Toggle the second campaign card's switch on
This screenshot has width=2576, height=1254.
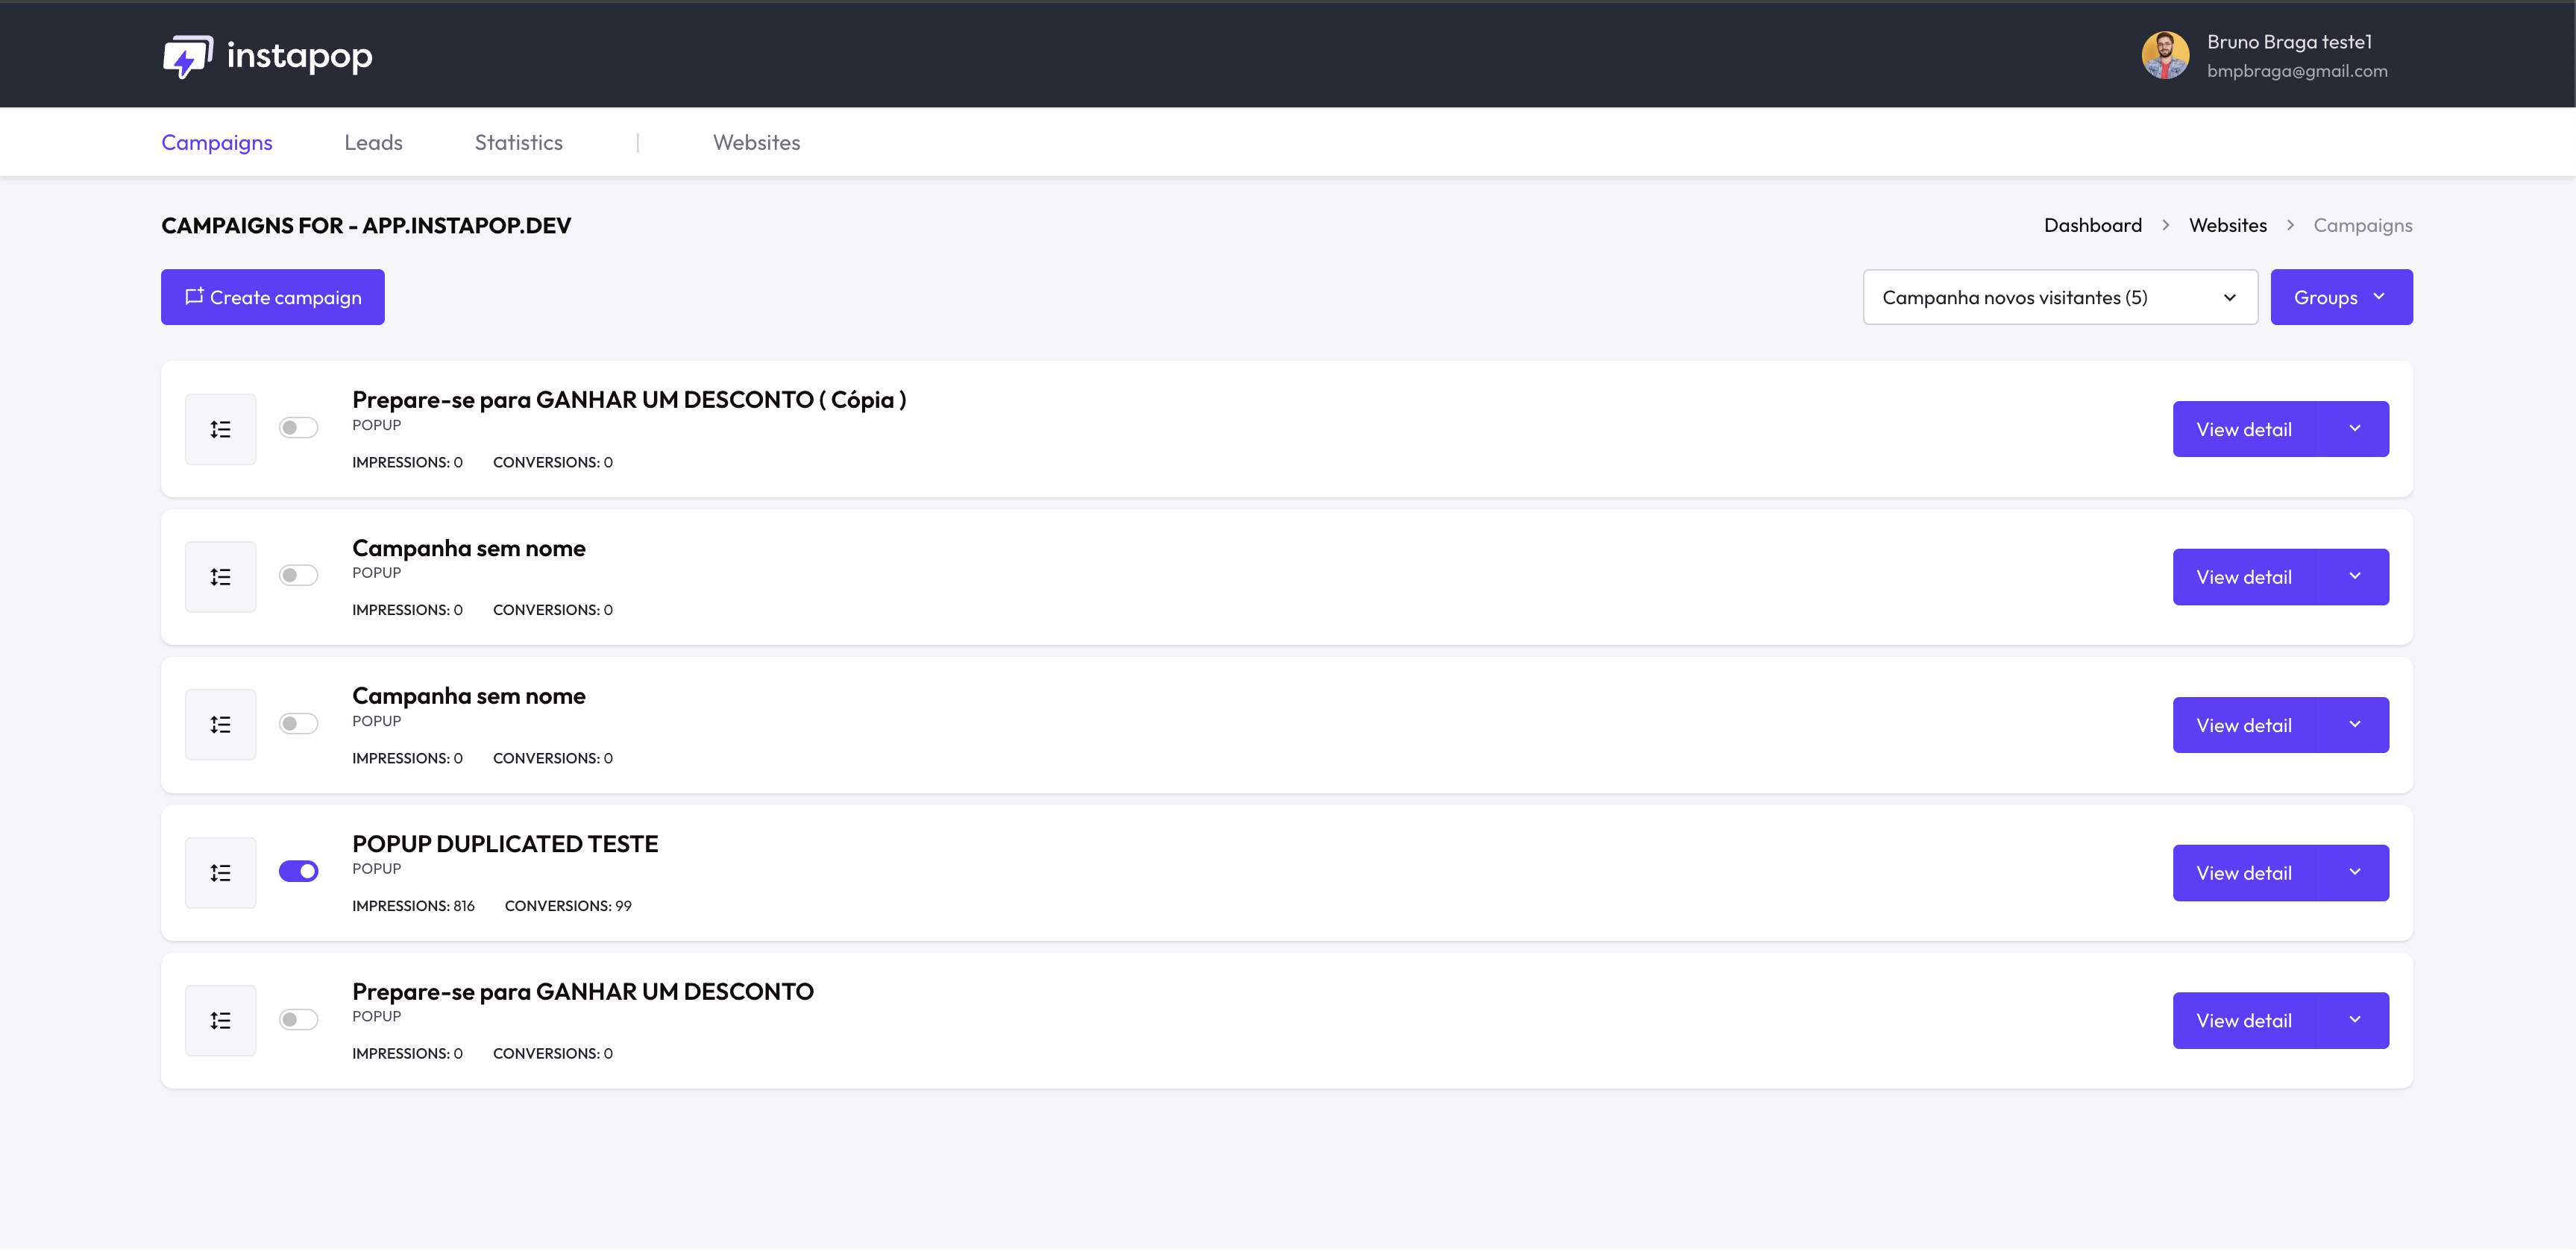[x=298, y=576]
